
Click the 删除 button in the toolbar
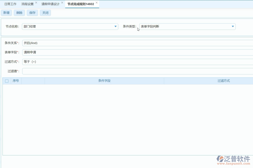[x=19, y=13]
